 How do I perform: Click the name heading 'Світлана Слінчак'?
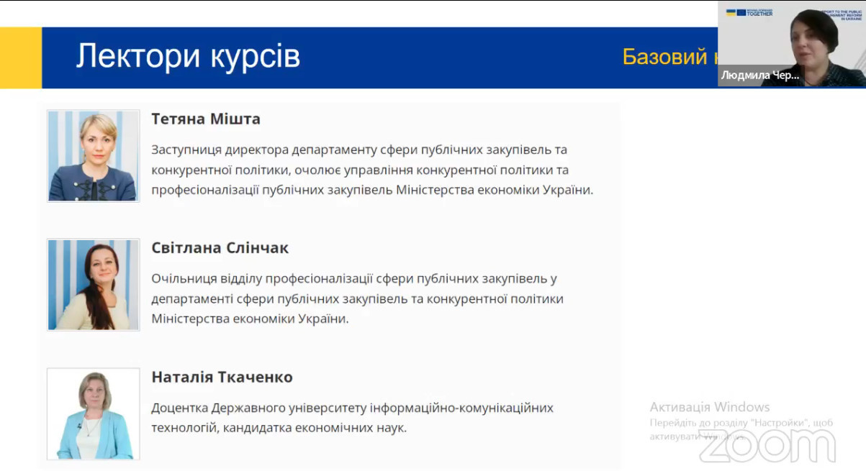[x=220, y=248]
